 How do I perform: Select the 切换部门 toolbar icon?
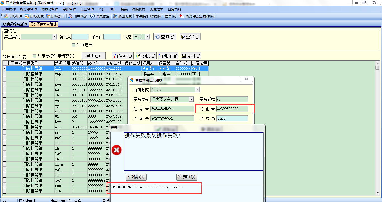coord(48,17)
